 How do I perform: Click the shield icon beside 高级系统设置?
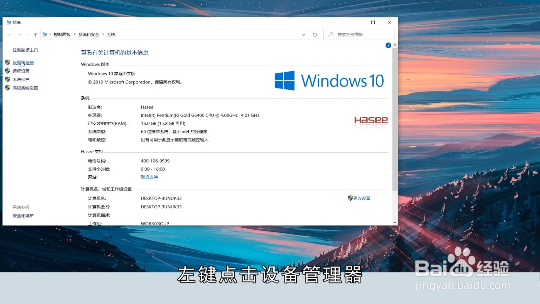(7, 87)
